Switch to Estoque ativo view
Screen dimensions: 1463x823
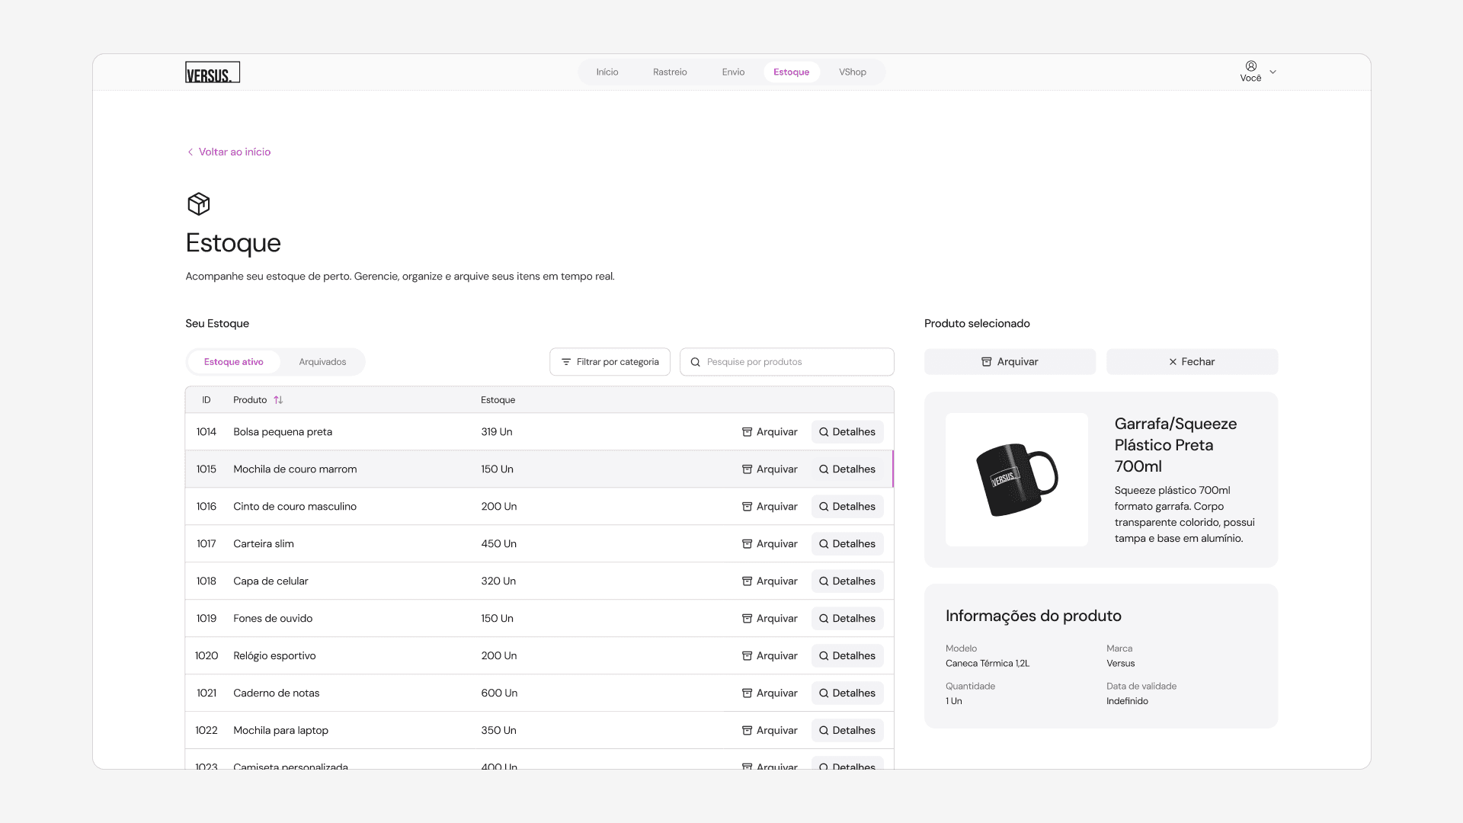[x=233, y=362]
